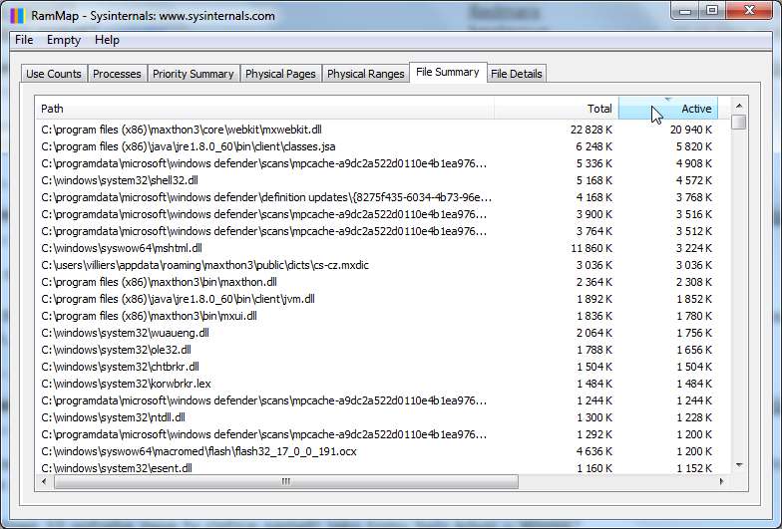This screenshot has width=782, height=529.
Task: Click the horizontal scrollbar thumb
Action: coord(285,482)
